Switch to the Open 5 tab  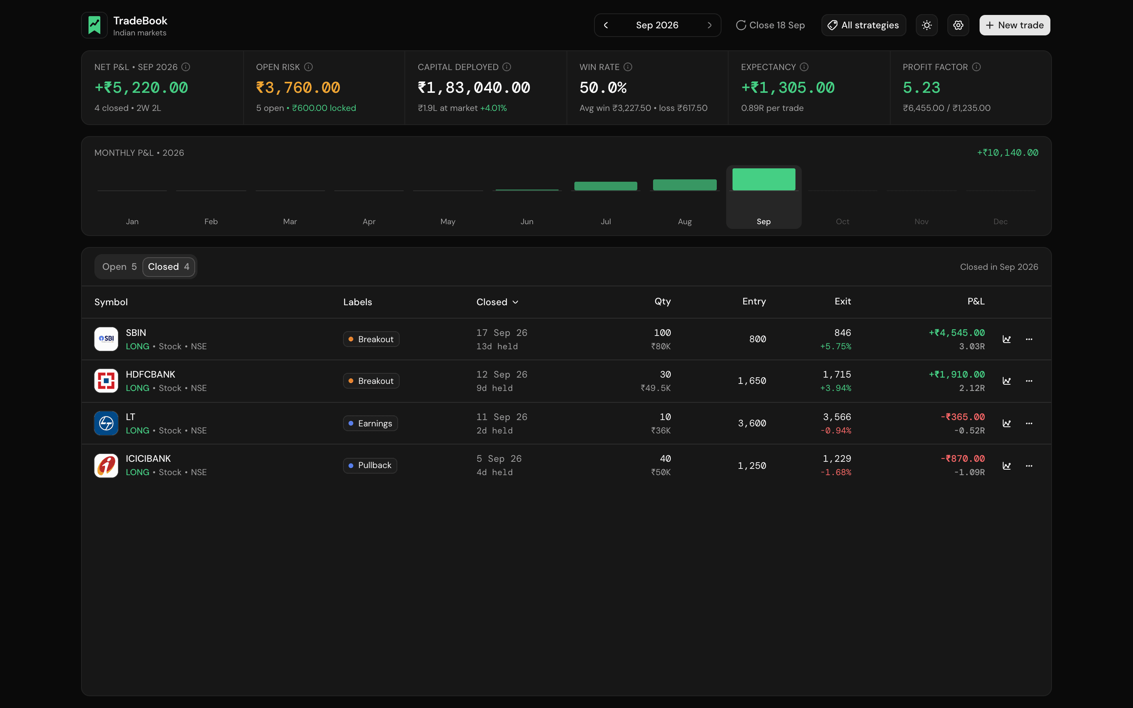[119, 267]
